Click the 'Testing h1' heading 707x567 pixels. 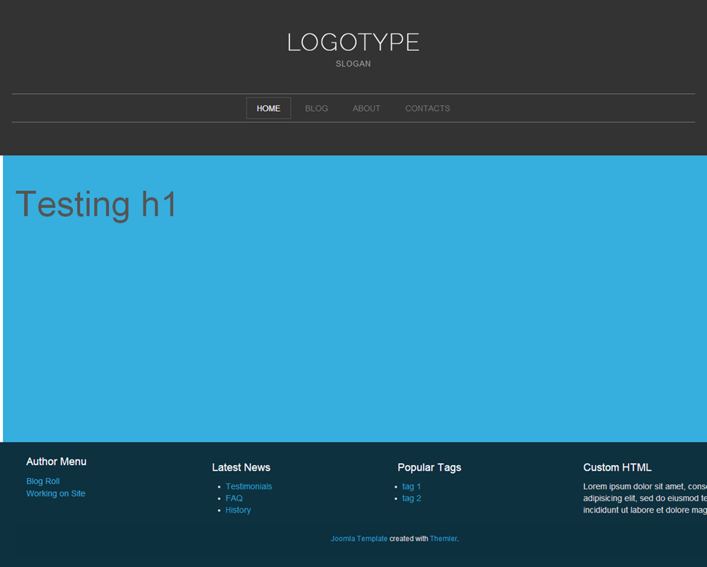click(x=95, y=204)
